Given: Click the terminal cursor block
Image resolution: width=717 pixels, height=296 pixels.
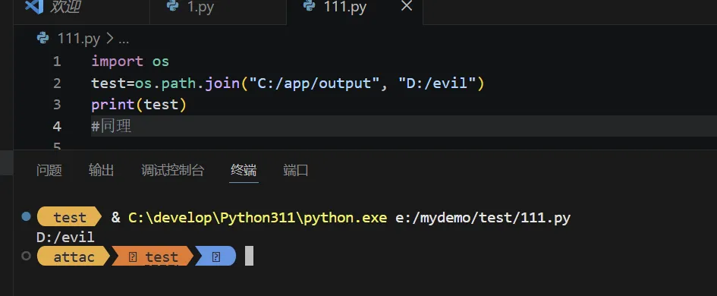Looking at the screenshot, I should click(249, 257).
